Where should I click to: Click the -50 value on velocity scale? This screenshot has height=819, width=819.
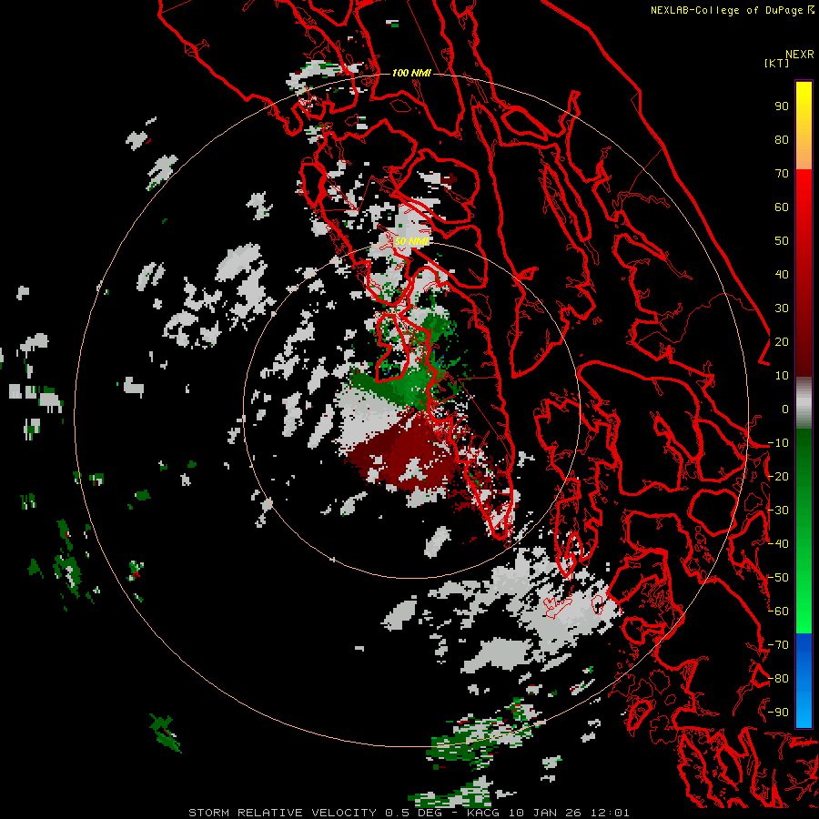pyautogui.click(x=778, y=578)
